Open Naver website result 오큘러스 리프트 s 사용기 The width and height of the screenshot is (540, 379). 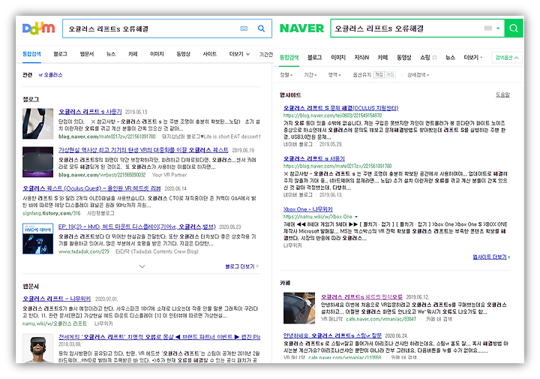[314, 158]
